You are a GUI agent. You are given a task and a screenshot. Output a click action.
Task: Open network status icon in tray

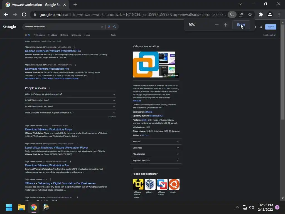tap(245, 207)
